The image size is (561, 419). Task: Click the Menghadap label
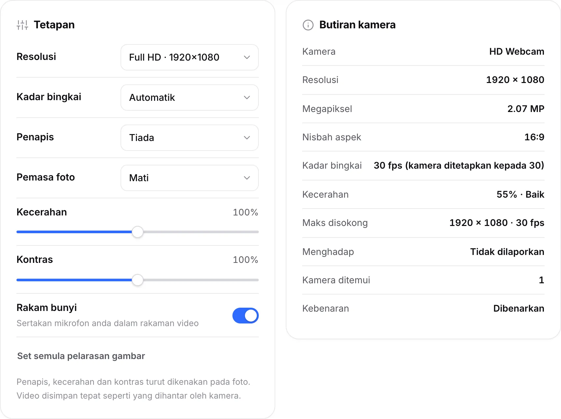pos(328,252)
